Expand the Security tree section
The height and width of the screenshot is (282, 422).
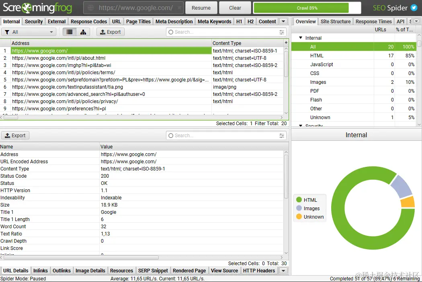[301, 126]
